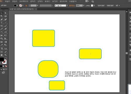Activate the Slice tool
Screen dimensions: 131x94
click(6, 52)
